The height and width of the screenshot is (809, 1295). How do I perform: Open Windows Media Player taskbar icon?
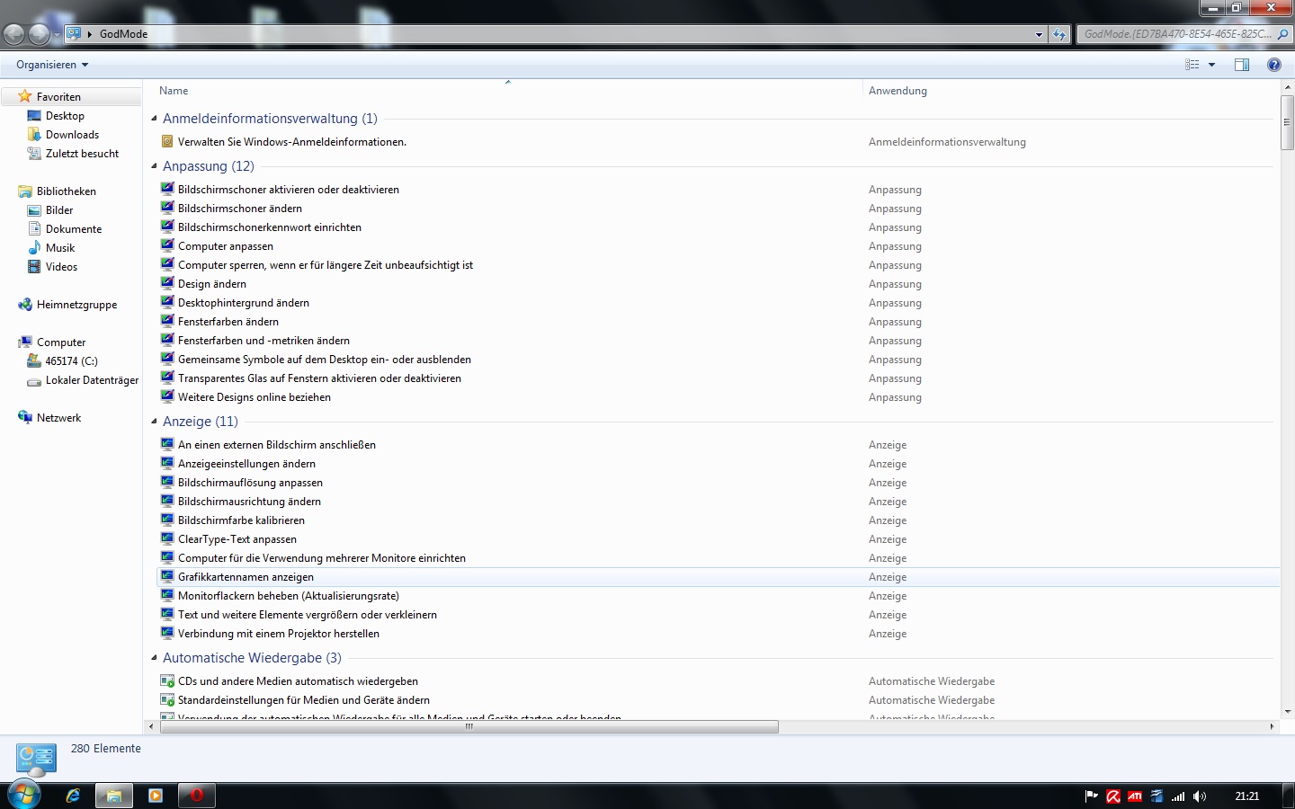click(x=155, y=796)
